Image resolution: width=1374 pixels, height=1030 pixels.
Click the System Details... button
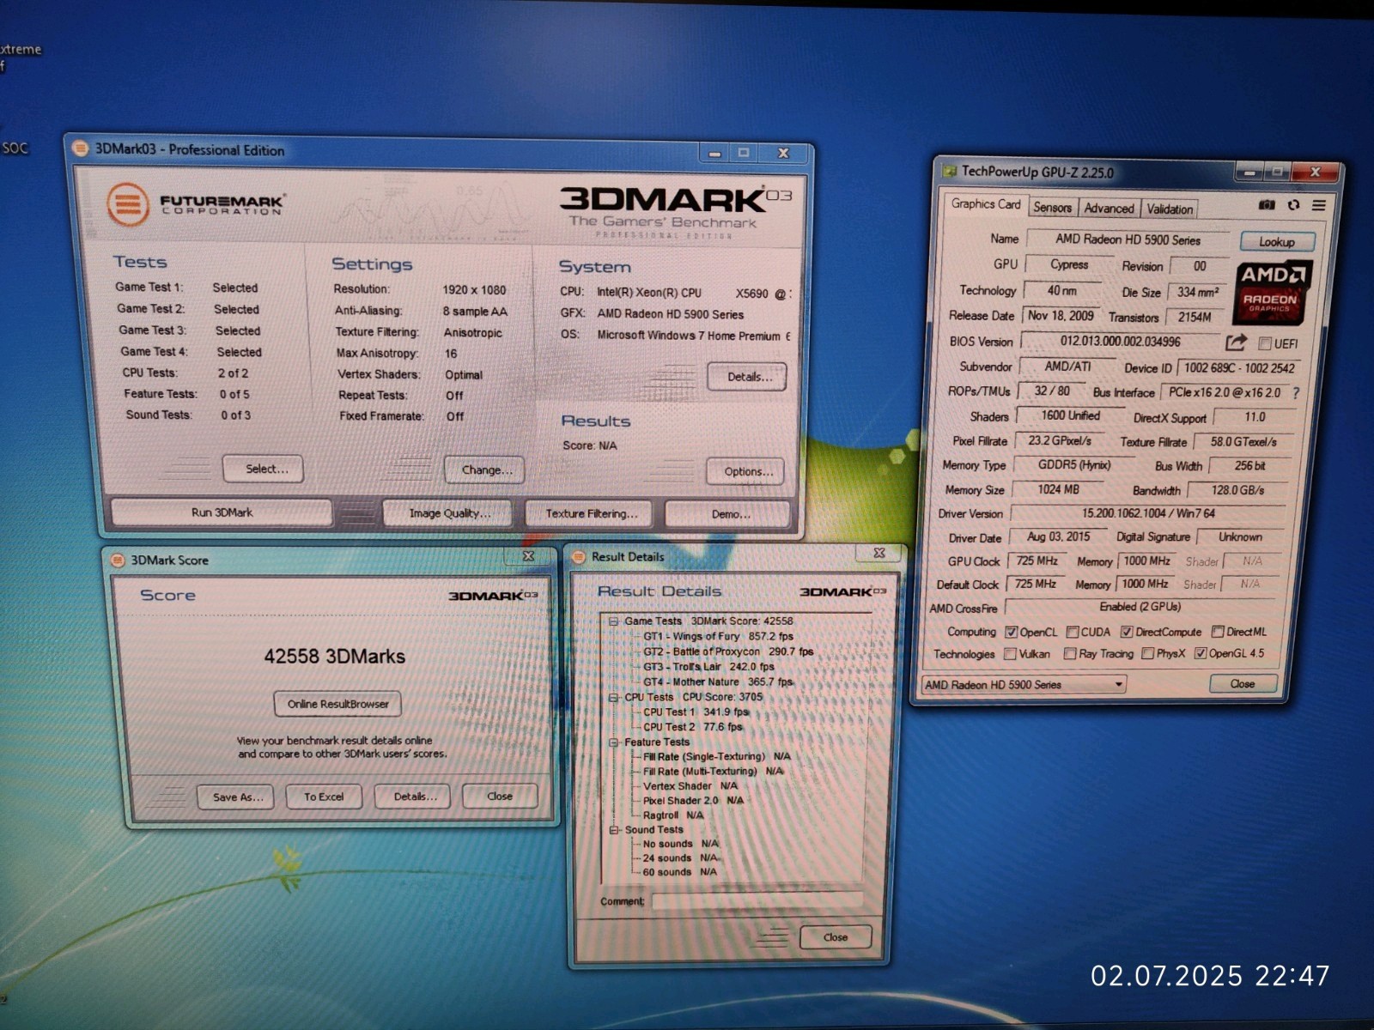pos(746,377)
